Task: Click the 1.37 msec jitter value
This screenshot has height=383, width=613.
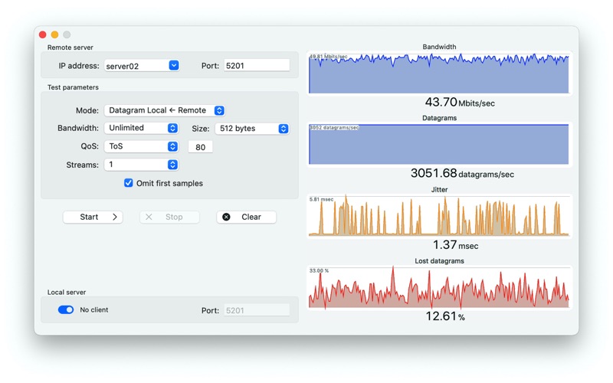Action: point(455,245)
